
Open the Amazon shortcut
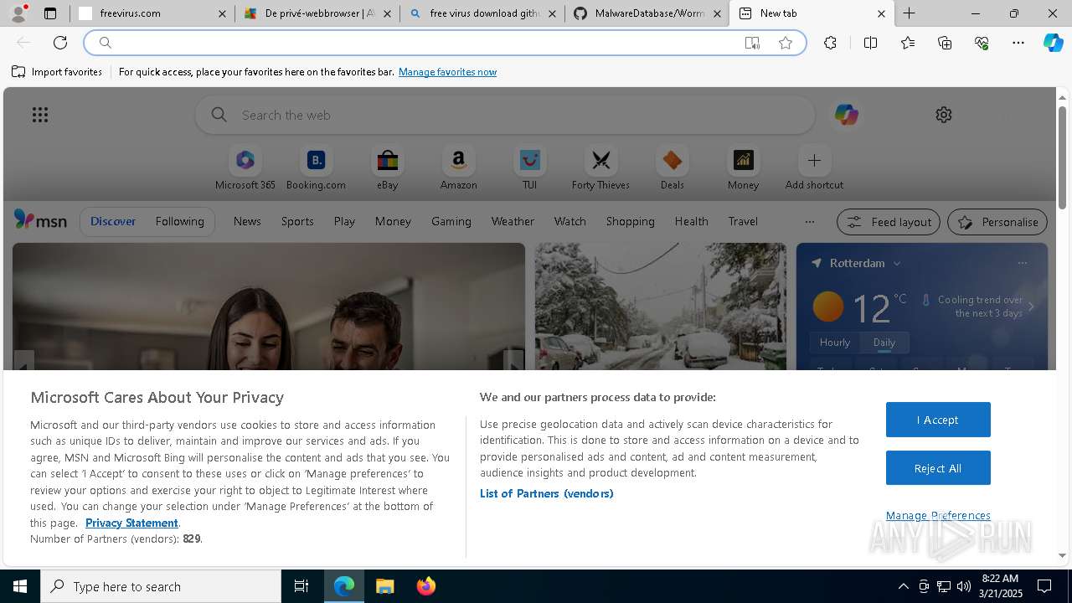458,168
